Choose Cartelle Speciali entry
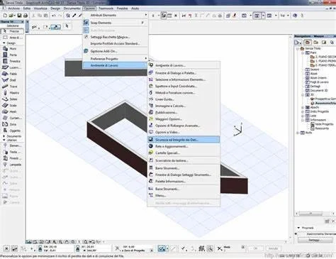Image resolution: width=336 pixels, height=259 pixels. (x=184, y=153)
